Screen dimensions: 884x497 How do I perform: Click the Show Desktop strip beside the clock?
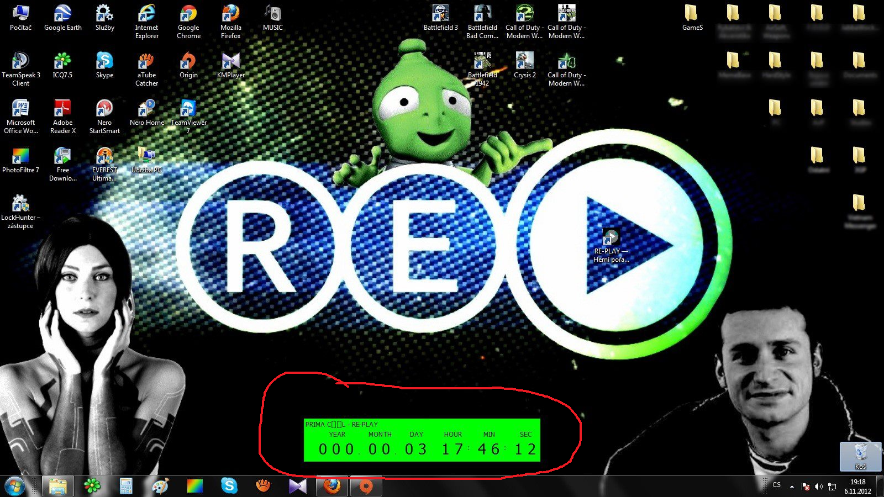pyautogui.click(x=880, y=487)
